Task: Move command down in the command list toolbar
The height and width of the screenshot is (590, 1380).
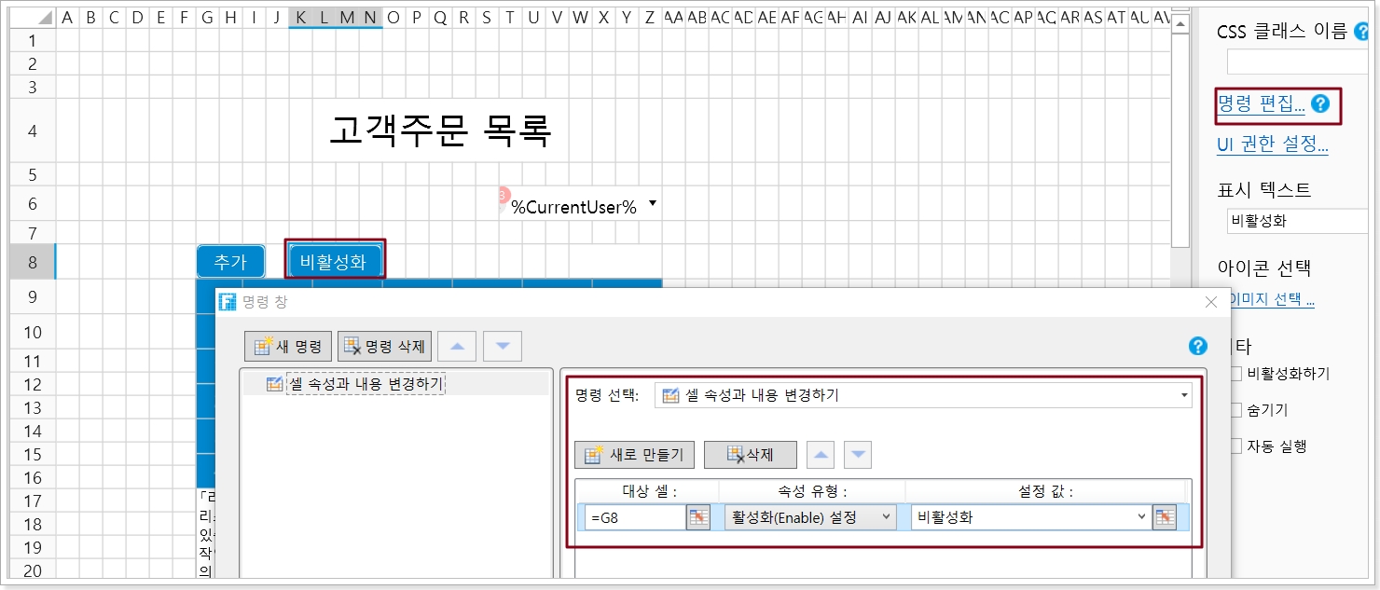Action: click(x=503, y=347)
